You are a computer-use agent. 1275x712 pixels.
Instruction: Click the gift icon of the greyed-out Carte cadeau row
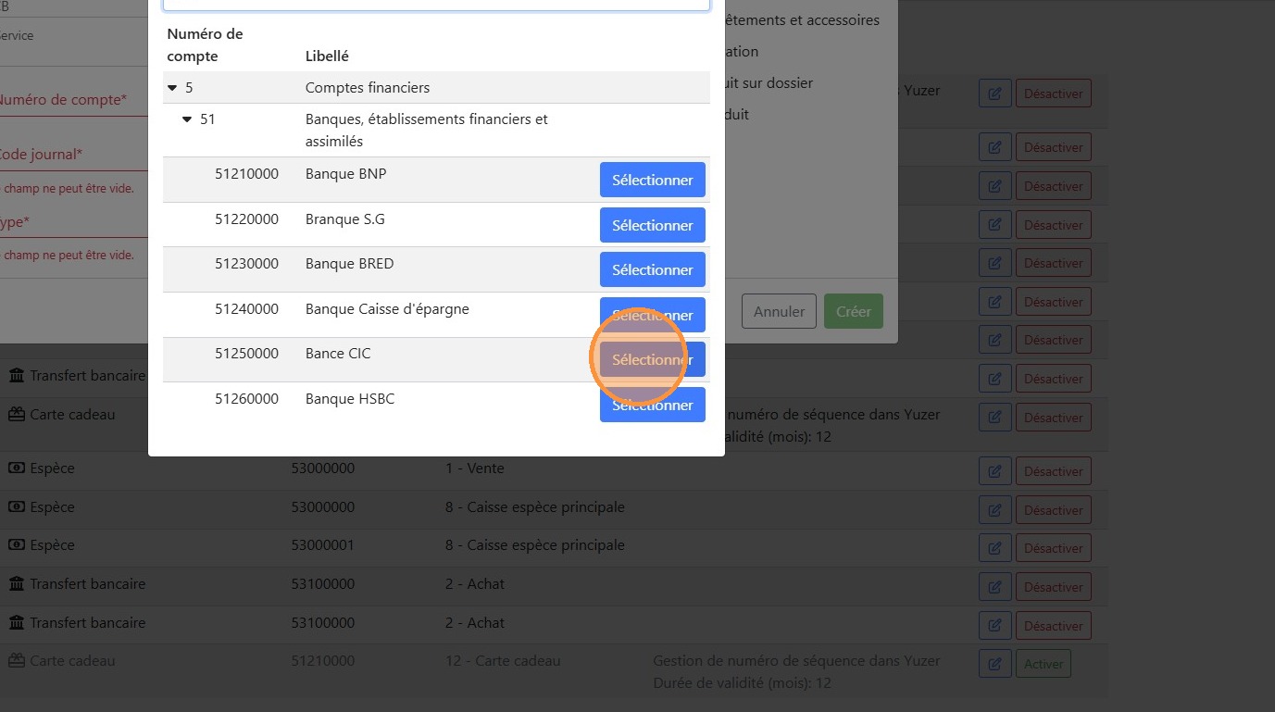pyautogui.click(x=17, y=661)
